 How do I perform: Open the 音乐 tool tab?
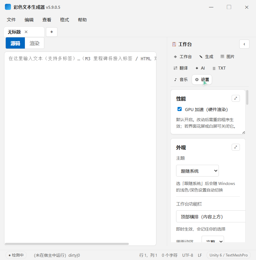[181, 80]
